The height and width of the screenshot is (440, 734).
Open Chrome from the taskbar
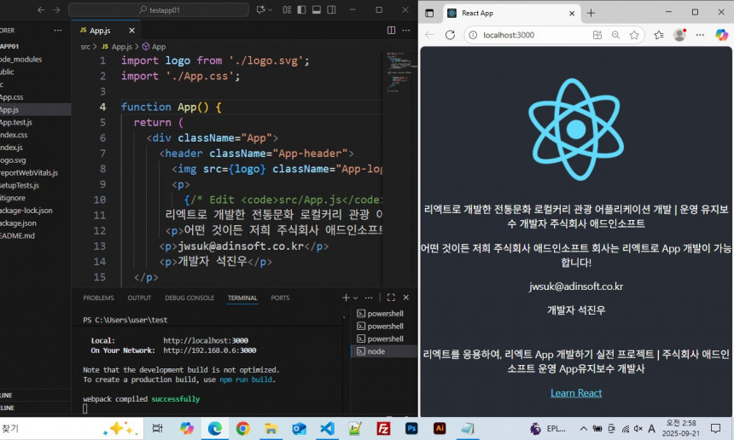point(242,428)
